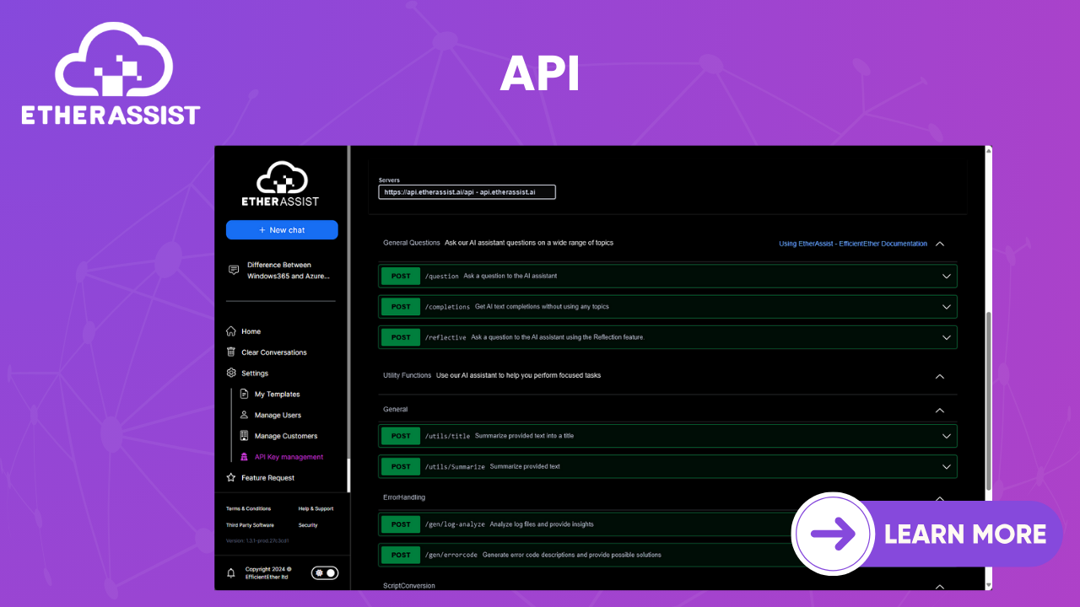Open the Security link
Viewport: 1080px width, 607px height.
[308, 525]
